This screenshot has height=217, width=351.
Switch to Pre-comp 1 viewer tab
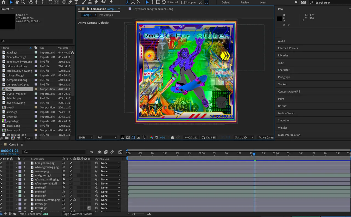point(106,15)
